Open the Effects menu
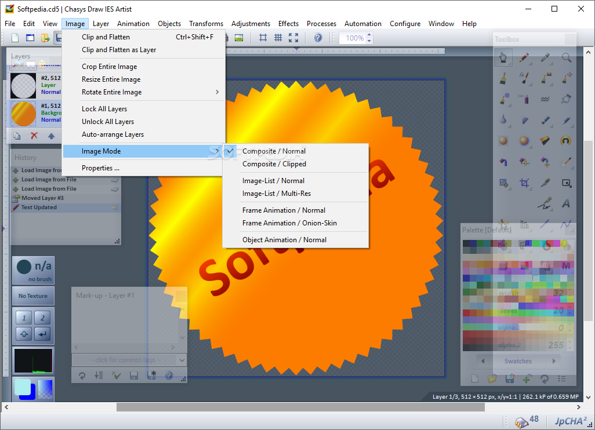The height and width of the screenshot is (430, 595). 288,24
